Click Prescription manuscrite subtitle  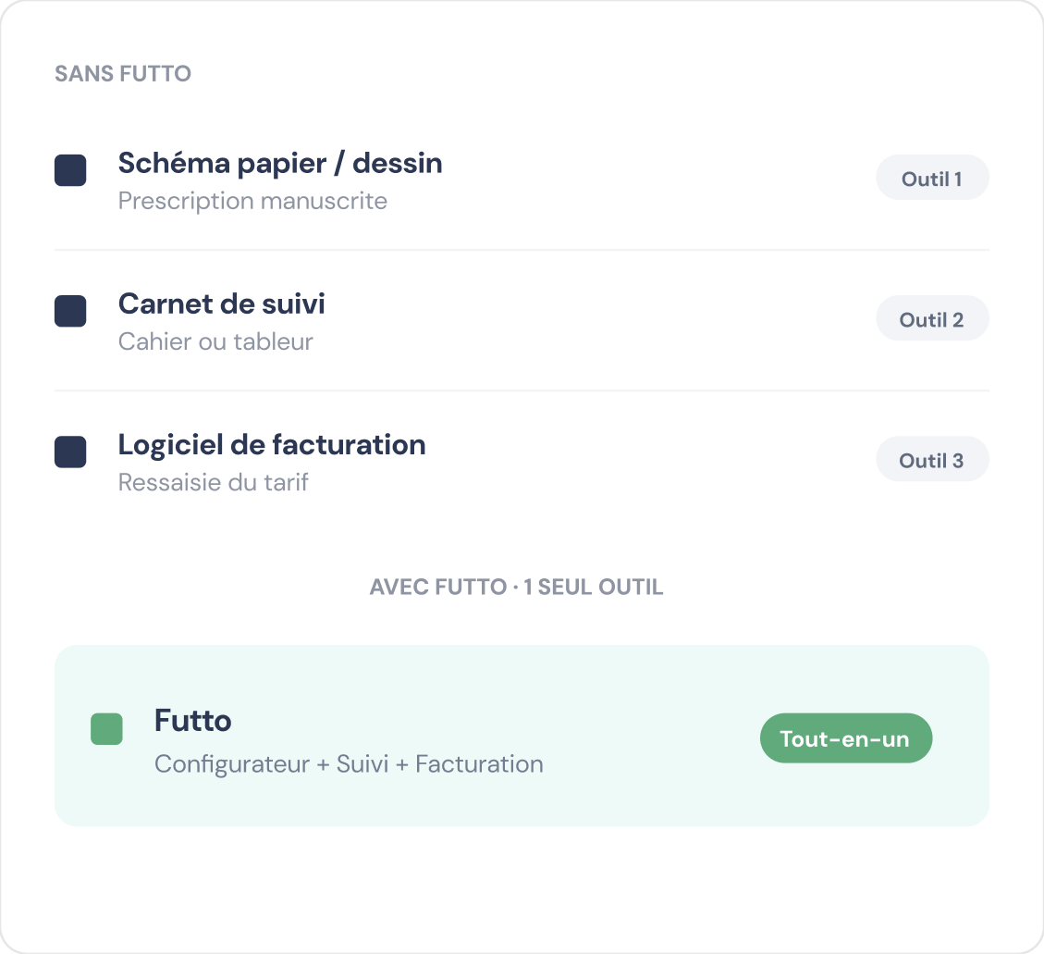253,201
